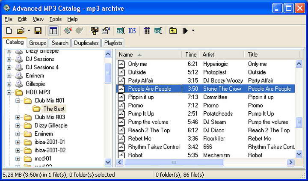Click the Gillespie disc icon
The width and height of the screenshot is (308, 181).
[19, 84]
